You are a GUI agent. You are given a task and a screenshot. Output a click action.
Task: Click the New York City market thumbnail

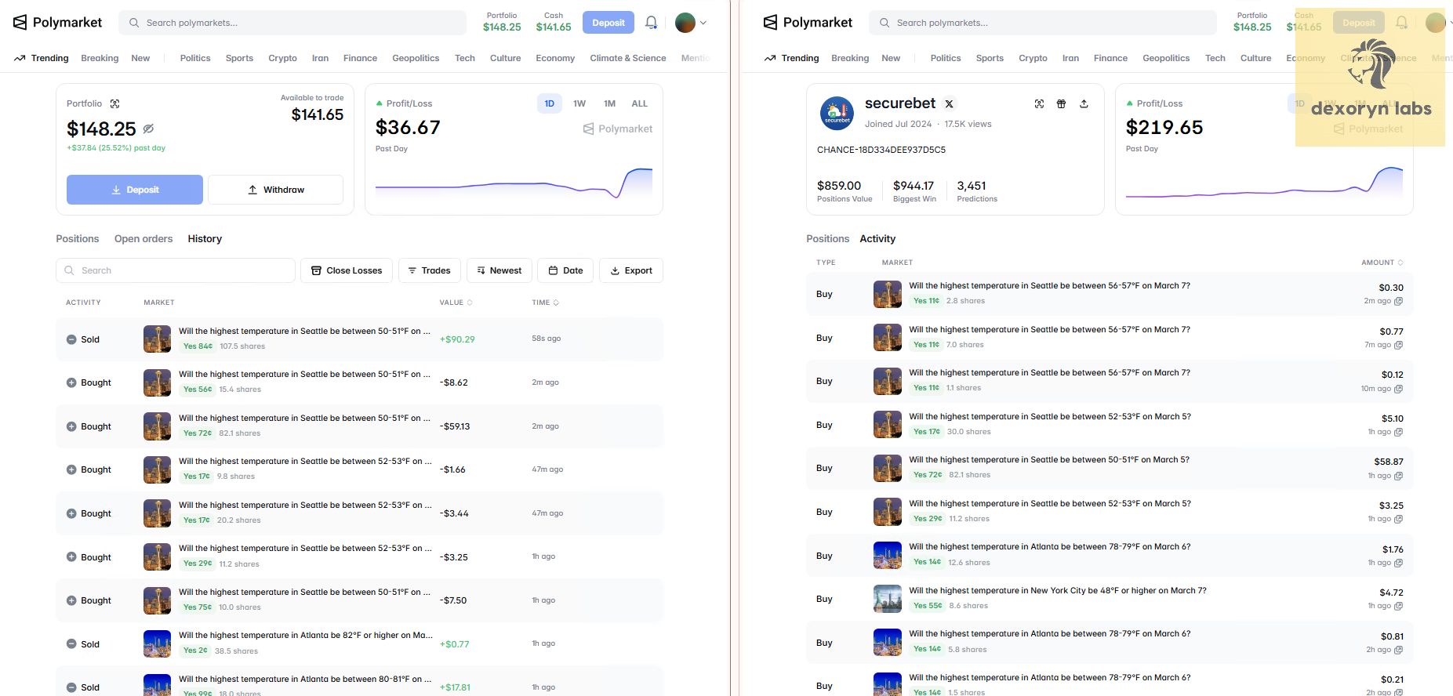coord(888,599)
